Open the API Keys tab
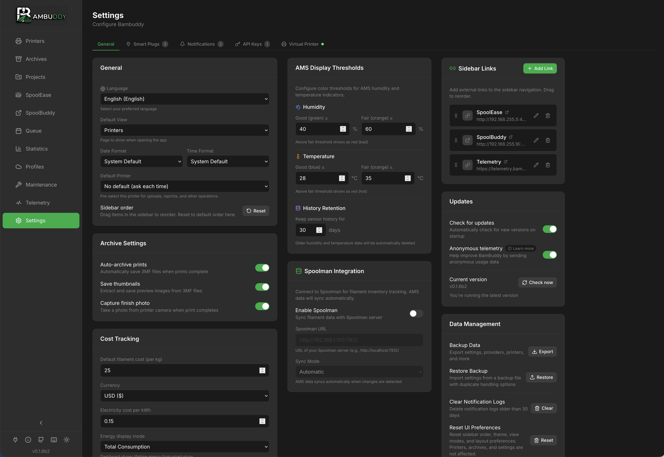This screenshot has height=457, width=664. (x=252, y=44)
